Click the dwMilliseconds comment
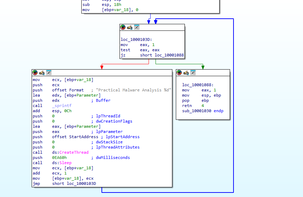This screenshot has width=303, height=197. point(113,158)
